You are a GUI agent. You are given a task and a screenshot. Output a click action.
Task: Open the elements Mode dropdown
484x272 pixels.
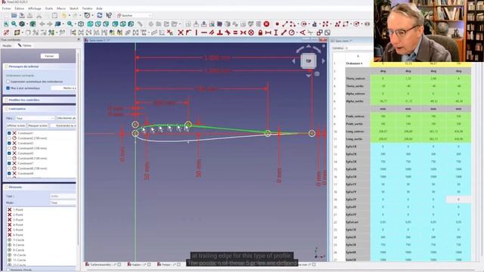pyautogui.click(x=63, y=202)
